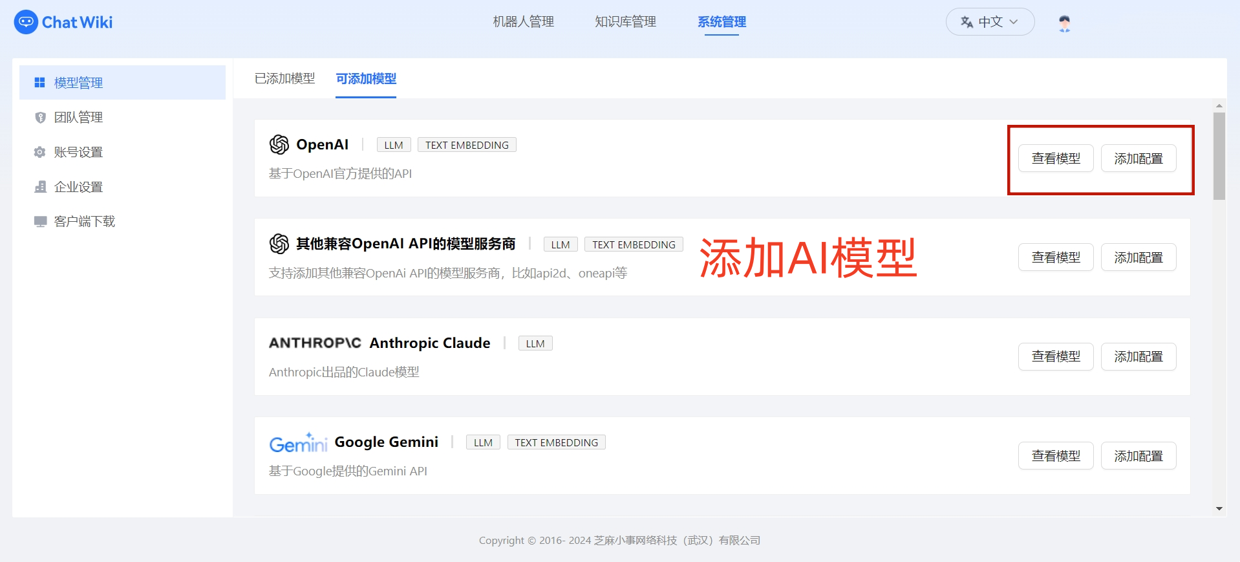1240x562 pixels.
Task: Click the OpenAI logo icon
Action: tap(279, 145)
